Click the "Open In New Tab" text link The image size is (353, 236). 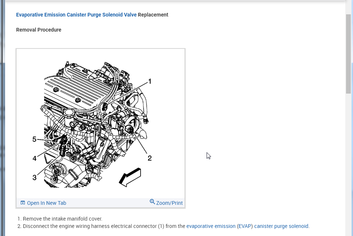(47, 203)
